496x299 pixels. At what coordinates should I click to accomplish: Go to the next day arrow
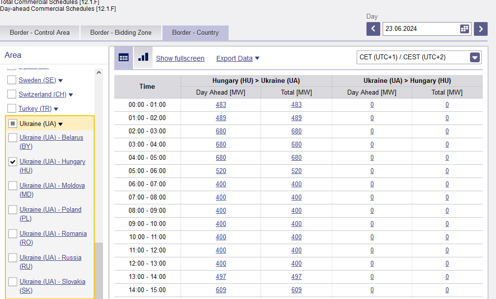pyautogui.click(x=480, y=29)
